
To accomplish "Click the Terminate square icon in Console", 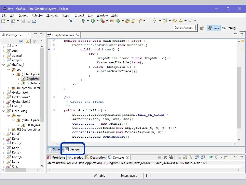I will (160, 158).
